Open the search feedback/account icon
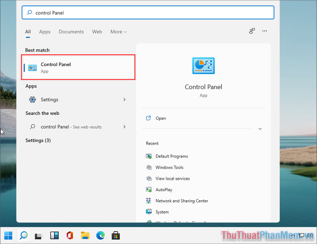The height and width of the screenshot is (244, 317). [252, 31]
